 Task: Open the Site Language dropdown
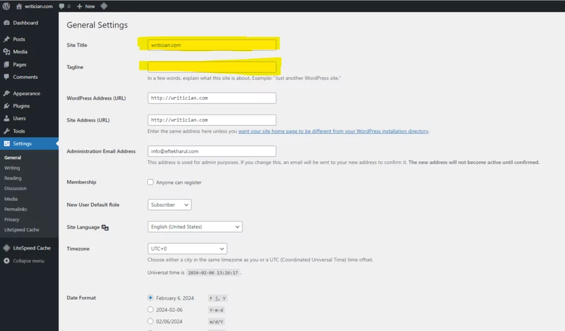pos(195,227)
